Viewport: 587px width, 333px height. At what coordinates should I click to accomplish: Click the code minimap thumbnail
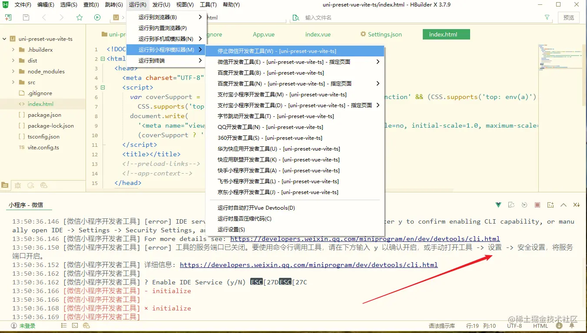[x=561, y=56]
